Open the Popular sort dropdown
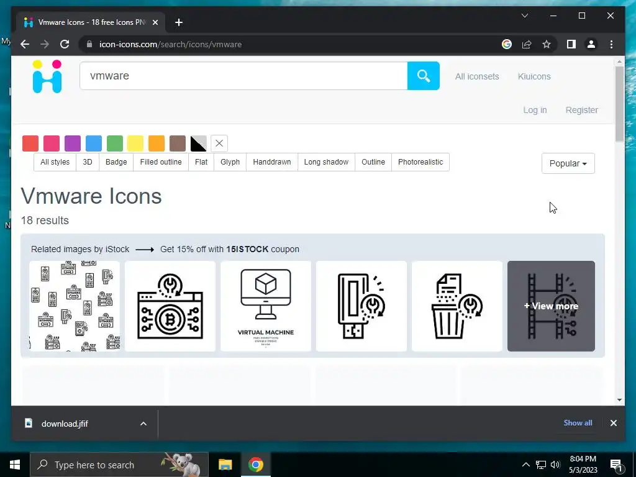 coord(568,163)
